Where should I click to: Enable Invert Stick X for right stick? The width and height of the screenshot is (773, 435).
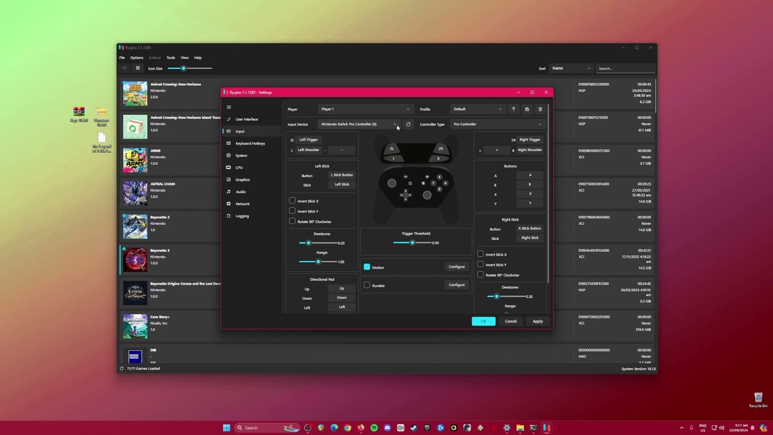coord(480,254)
